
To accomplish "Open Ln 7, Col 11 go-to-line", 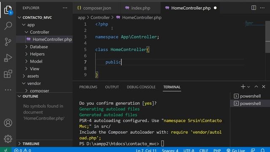I will coord(146,150).
